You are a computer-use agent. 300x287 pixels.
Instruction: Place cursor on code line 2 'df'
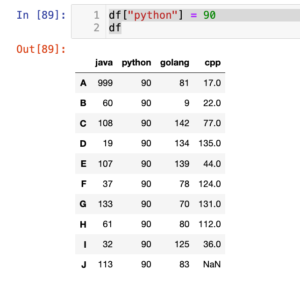pyautogui.click(x=115, y=28)
